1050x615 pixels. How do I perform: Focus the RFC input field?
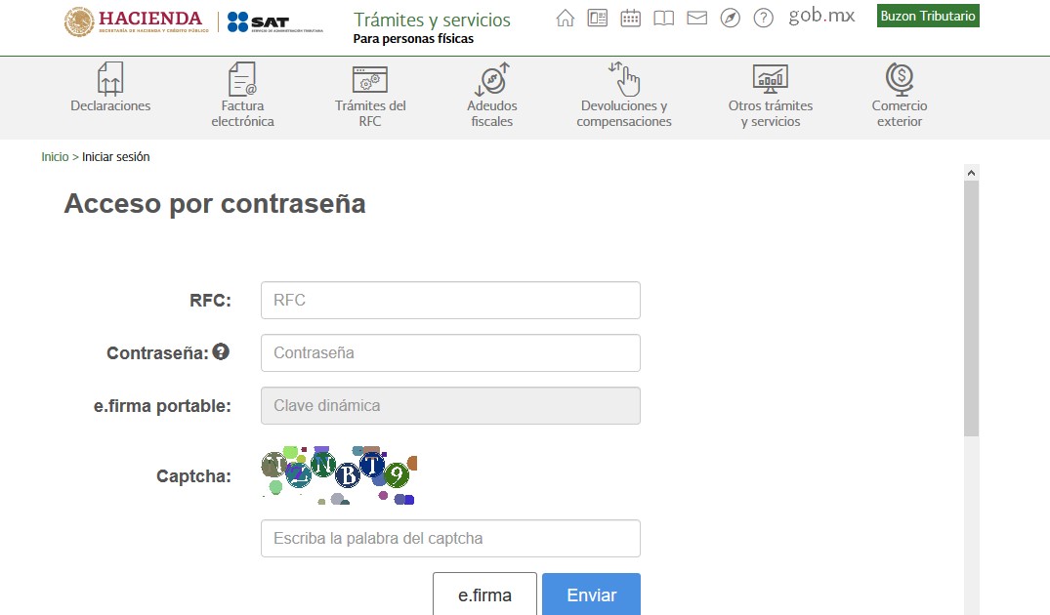tap(450, 301)
